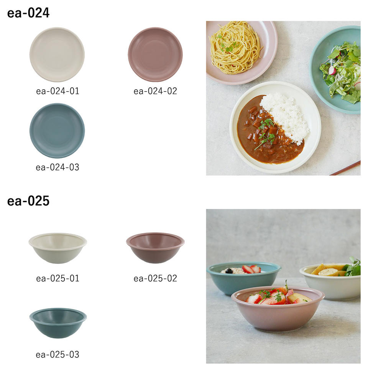Select the mauve plate ea-024-02

(155, 55)
